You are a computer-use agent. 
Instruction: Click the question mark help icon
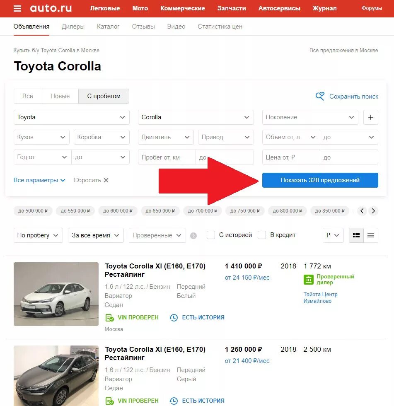[193, 235]
